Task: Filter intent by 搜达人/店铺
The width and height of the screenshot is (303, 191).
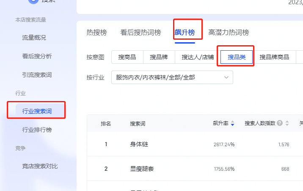Action: point(198,57)
